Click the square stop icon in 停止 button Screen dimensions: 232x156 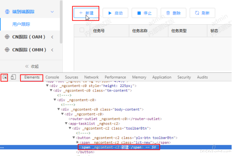point(139,13)
